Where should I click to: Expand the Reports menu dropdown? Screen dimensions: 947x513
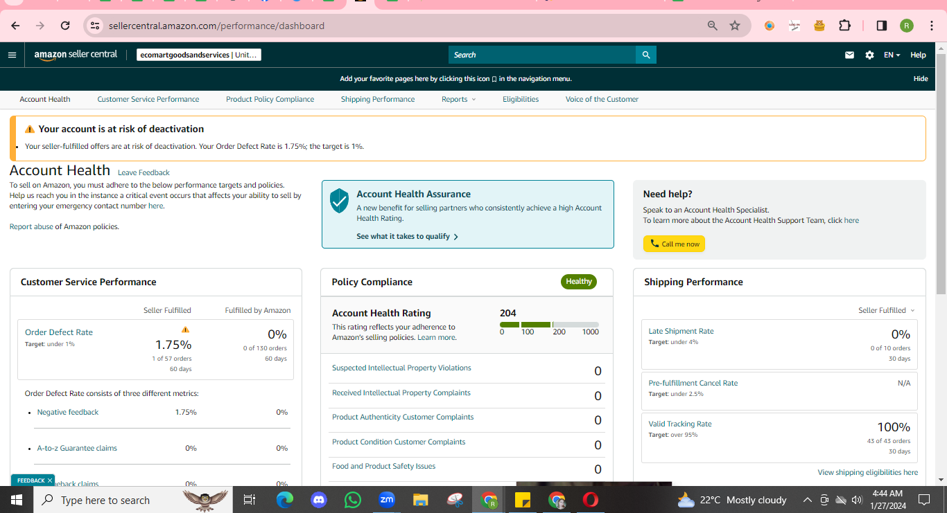click(459, 99)
